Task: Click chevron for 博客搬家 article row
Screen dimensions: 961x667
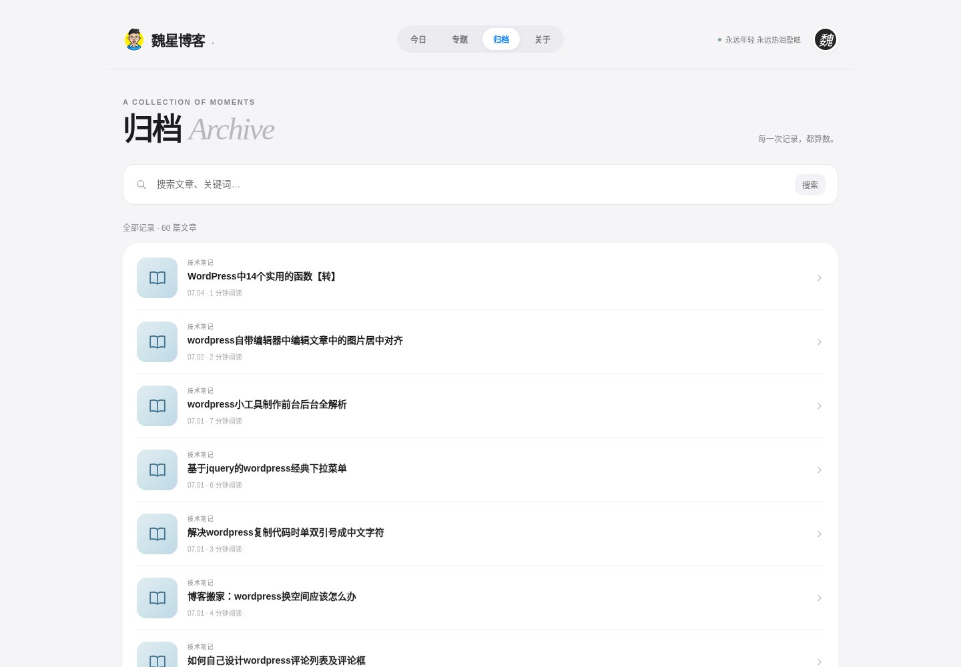Action: point(819,598)
